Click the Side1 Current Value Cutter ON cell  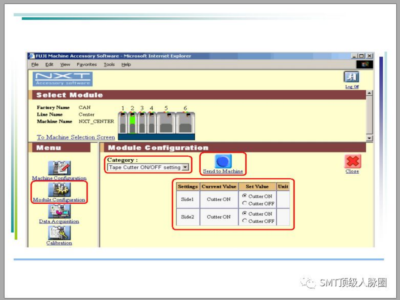(219, 199)
